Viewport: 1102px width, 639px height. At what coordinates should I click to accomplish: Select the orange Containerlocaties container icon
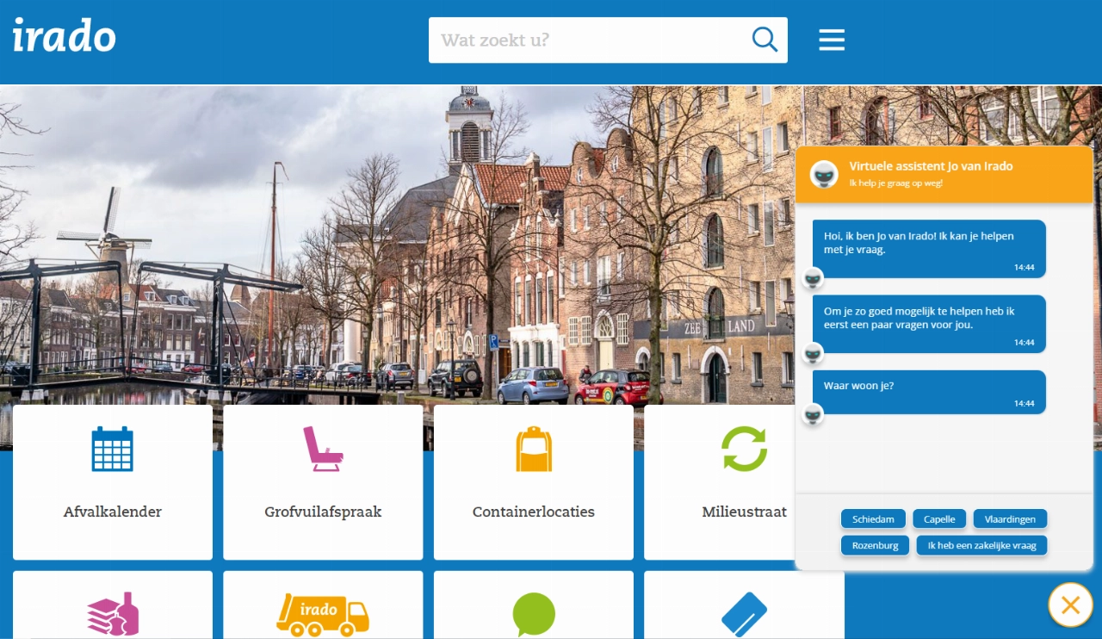[x=534, y=449]
